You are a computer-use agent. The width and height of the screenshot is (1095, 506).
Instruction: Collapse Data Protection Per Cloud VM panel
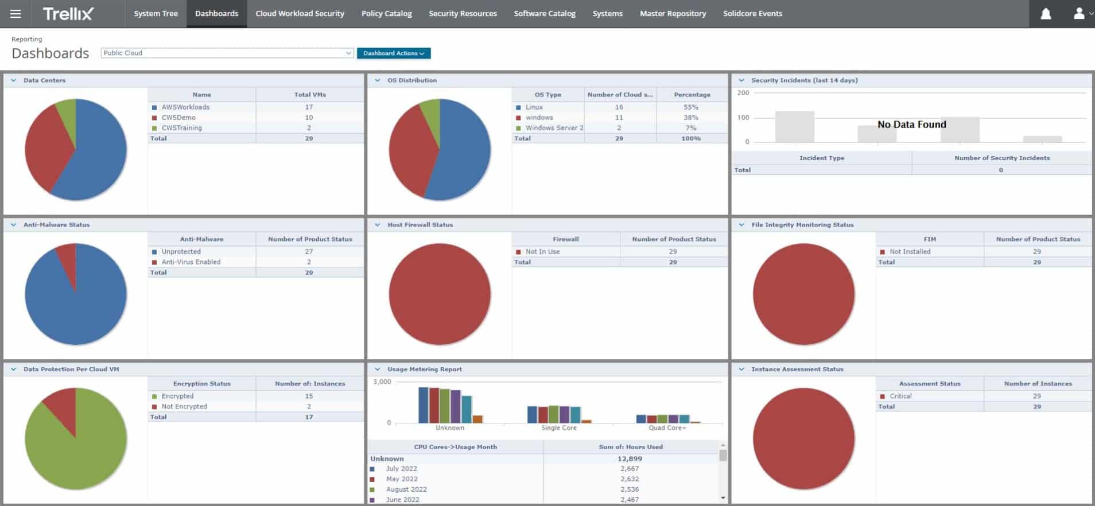[14, 369]
